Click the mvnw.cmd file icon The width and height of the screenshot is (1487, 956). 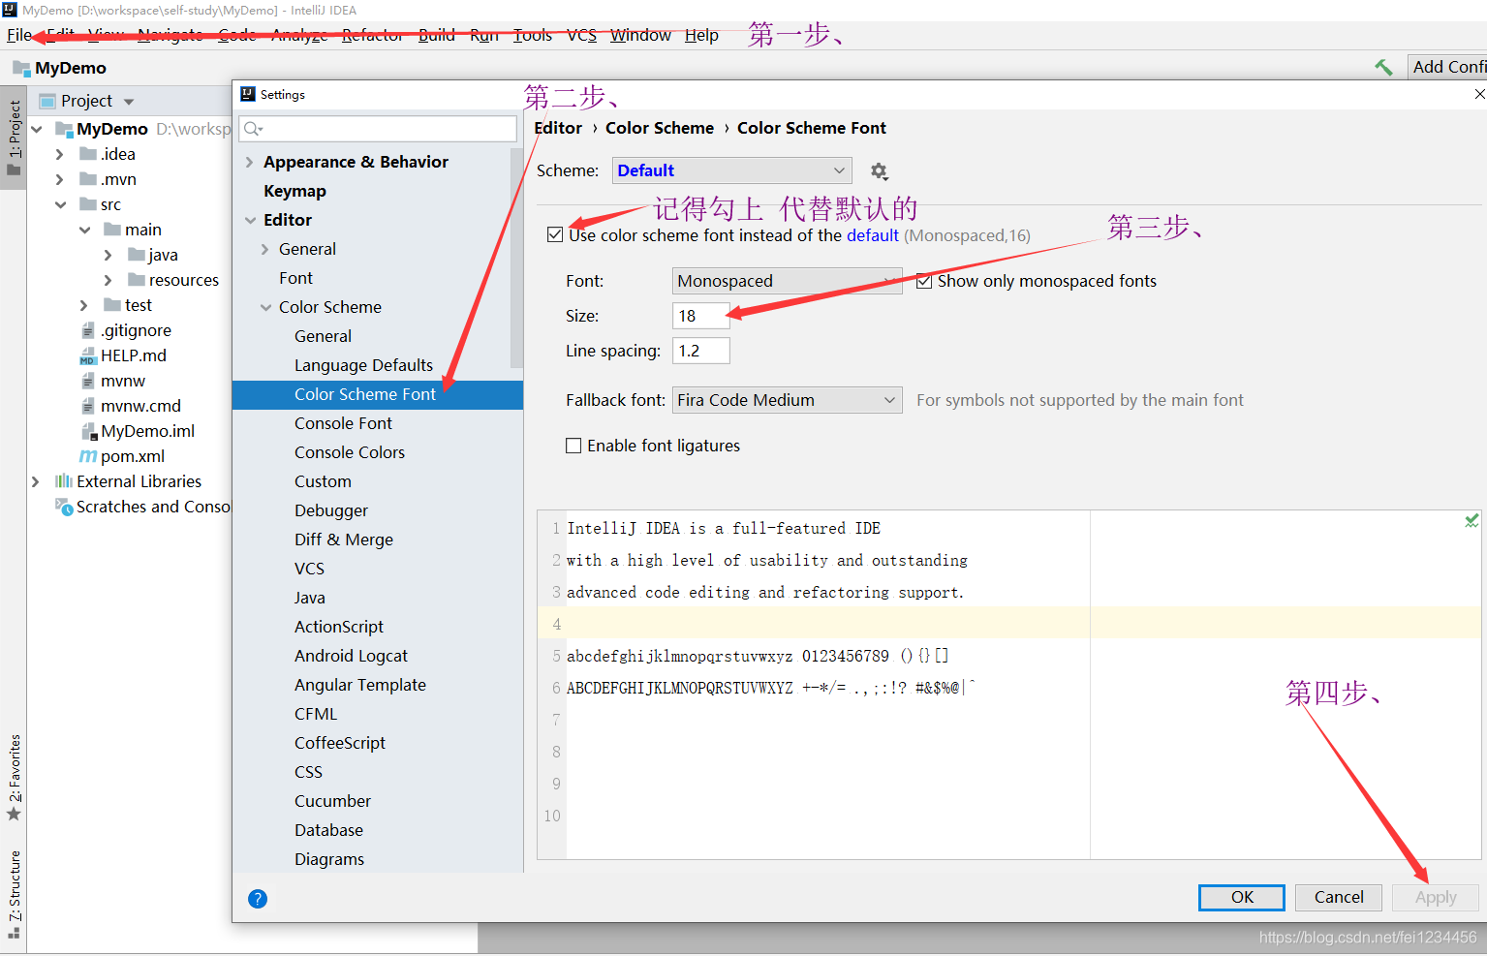(x=88, y=406)
